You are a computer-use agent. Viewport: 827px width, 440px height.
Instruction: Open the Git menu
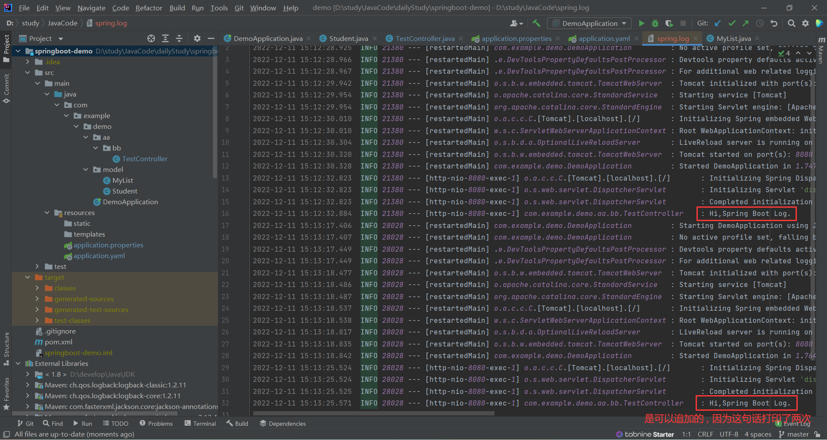tap(239, 8)
